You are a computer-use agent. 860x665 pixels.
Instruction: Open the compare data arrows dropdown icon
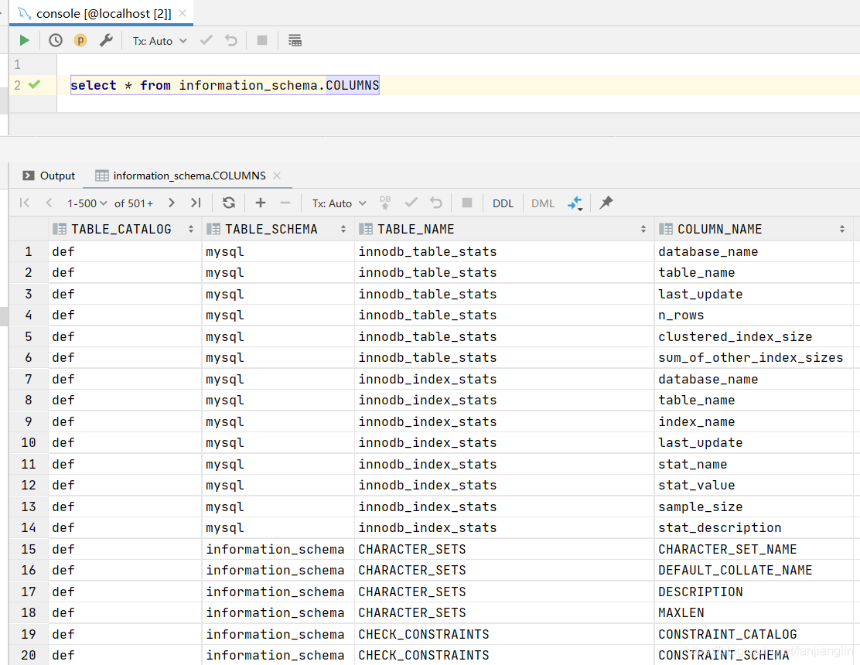coord(575,203)
